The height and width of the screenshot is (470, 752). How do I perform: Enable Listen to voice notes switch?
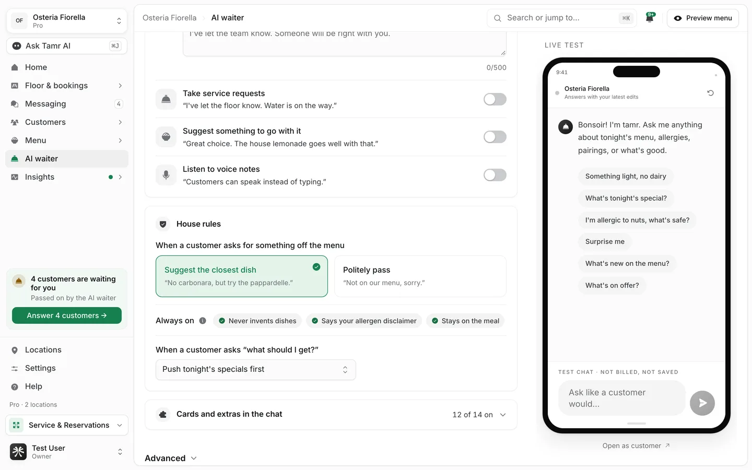(x=495, y=175)
